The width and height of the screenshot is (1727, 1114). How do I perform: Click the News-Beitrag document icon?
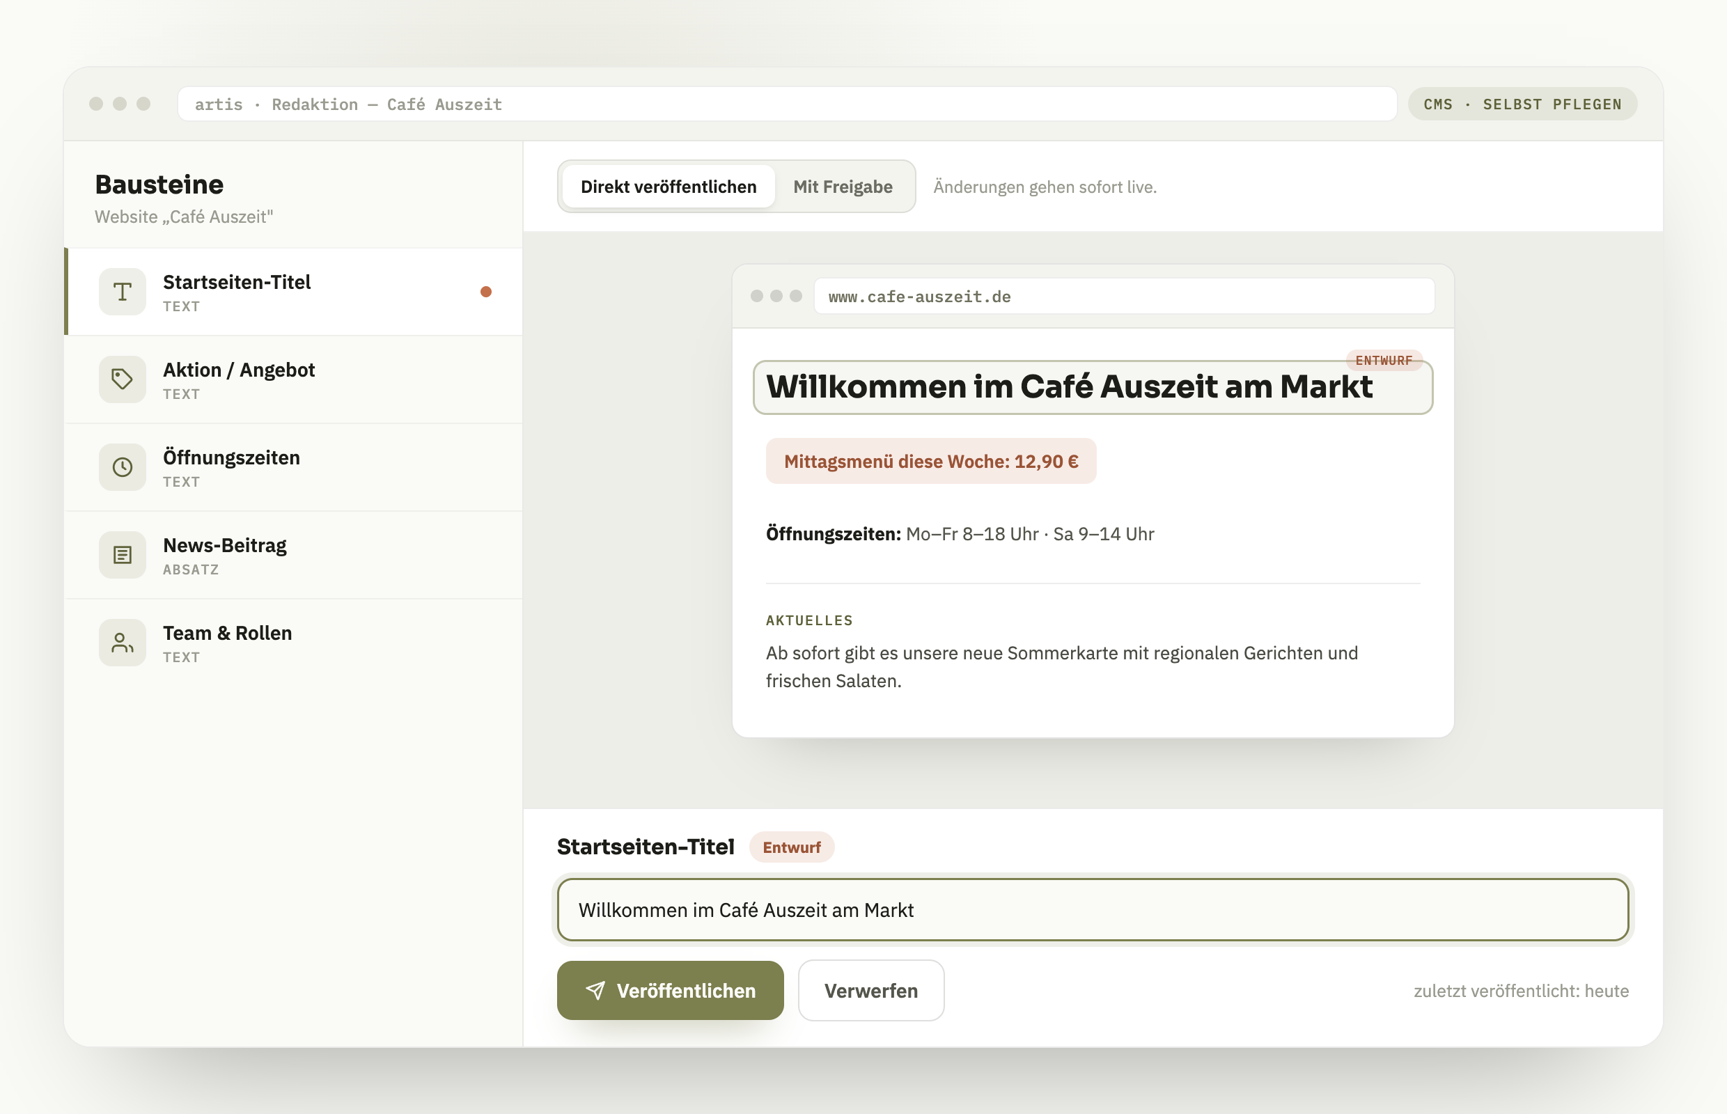coord(123,555)
